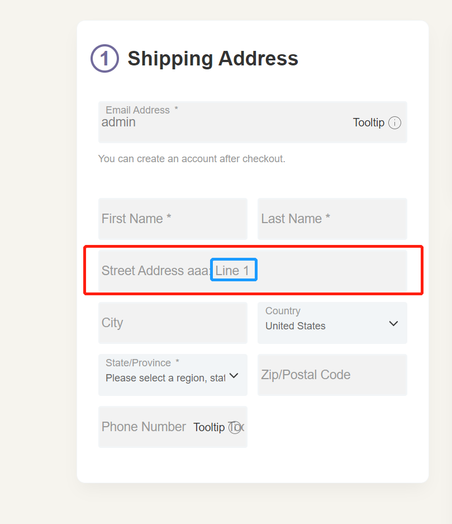The height and width of the screenshot is (524, 452).
Task: Click the Country field label
Action: tap(283, 311)
